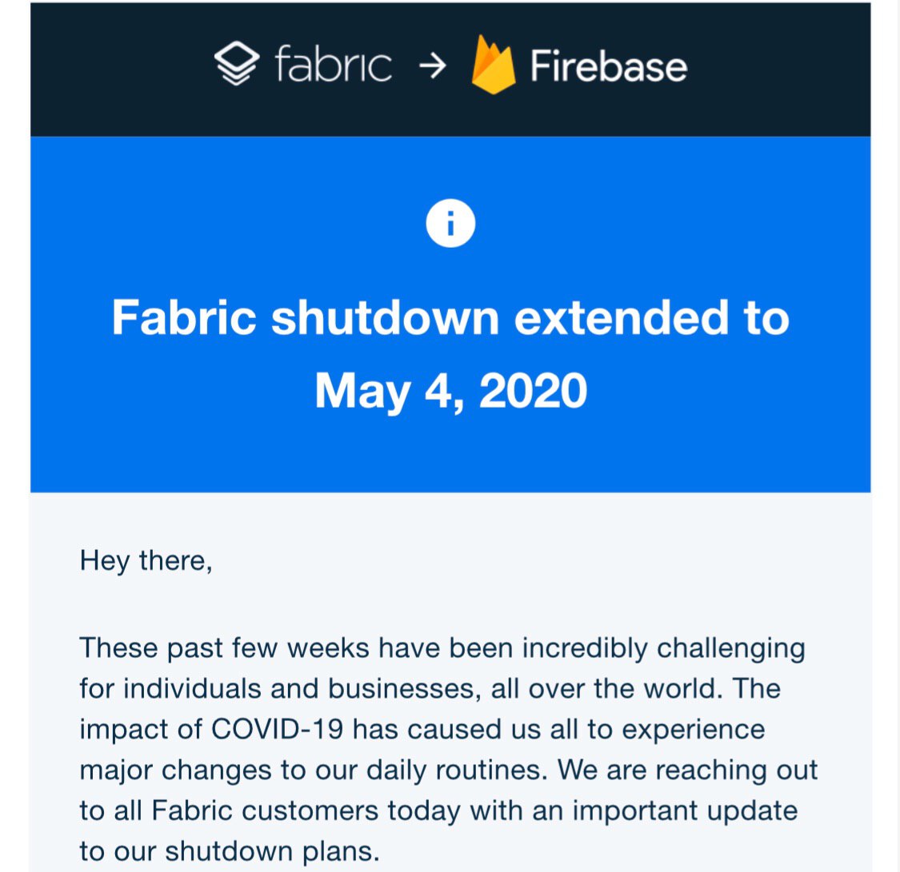The image size is (900, 872).
Task: Click the arrow between Fabric and Firebase
Action: 432,67
